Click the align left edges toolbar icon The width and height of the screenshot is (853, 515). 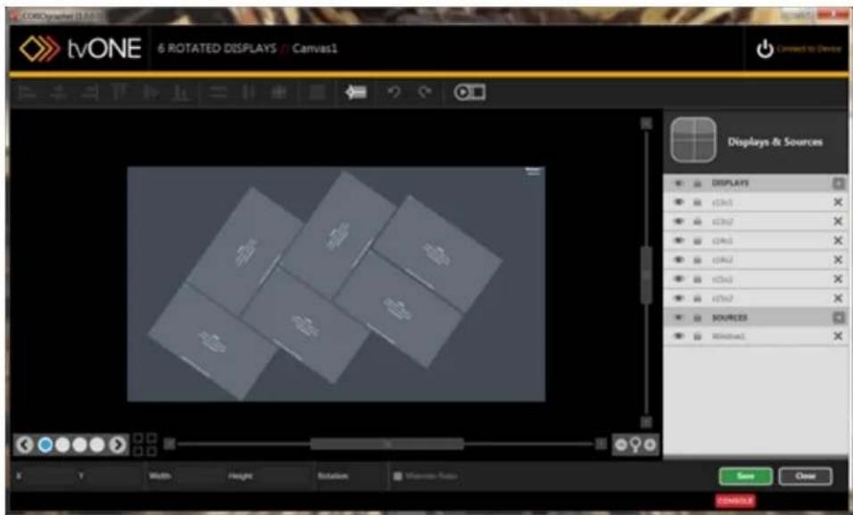(x=27, y=93)
